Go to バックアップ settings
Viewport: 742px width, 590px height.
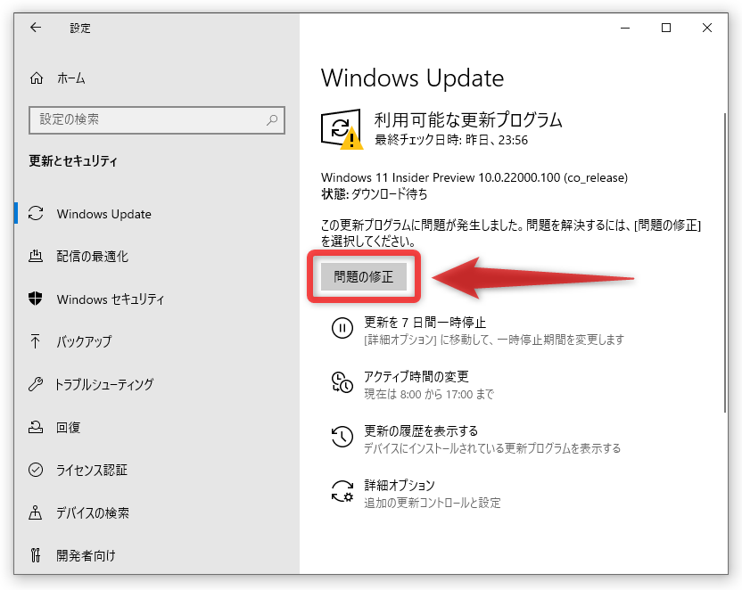[x=157, y=341]
